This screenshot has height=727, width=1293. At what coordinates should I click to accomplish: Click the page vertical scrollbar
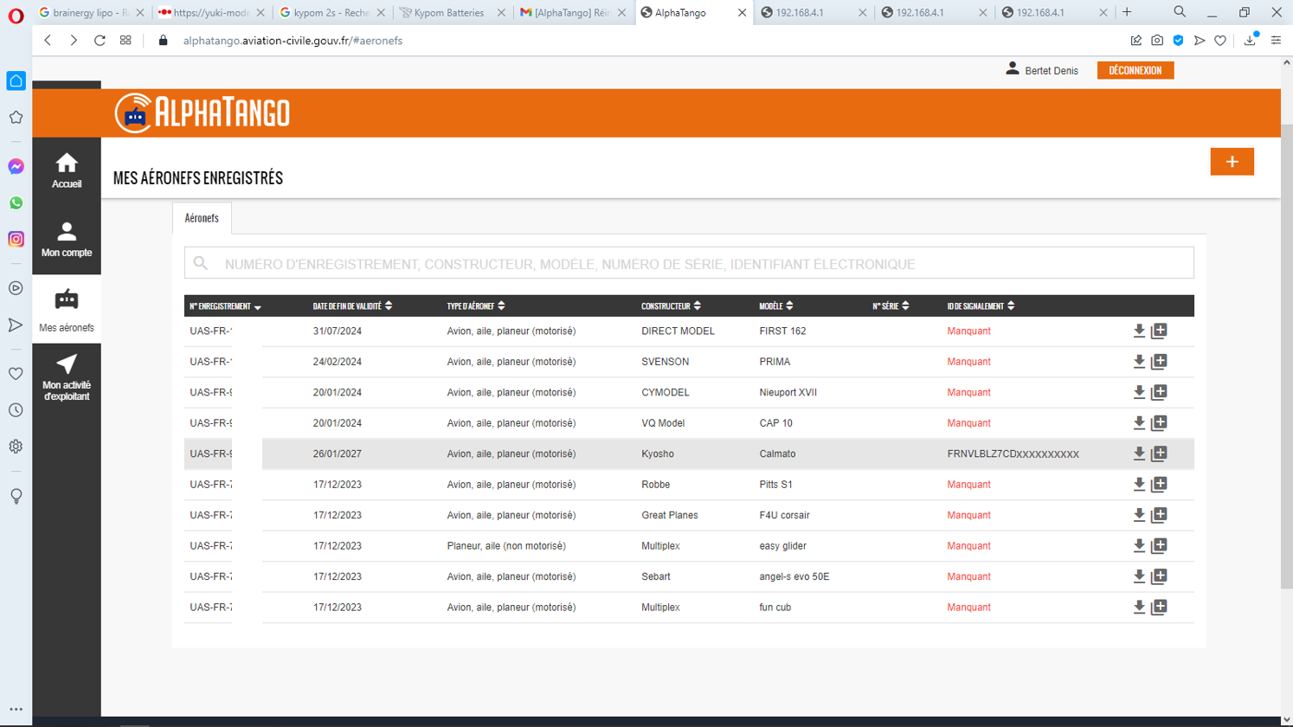pyautogui.click(x=1286, y=346)
